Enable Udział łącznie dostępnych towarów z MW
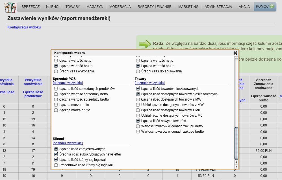 pyautogui.click(x=138, y=105)
